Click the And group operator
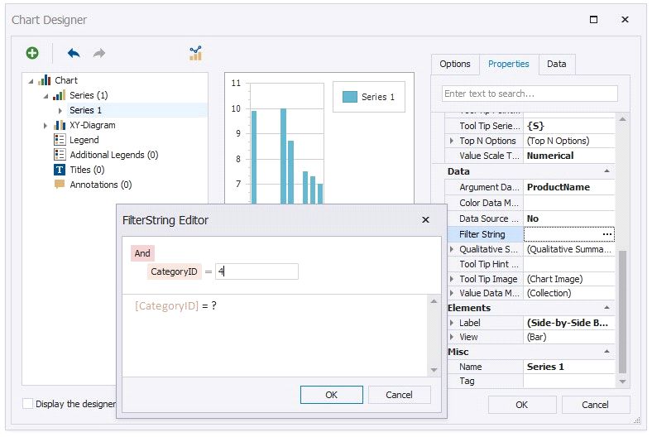The image size is (652, 437). tap(142, 254)
